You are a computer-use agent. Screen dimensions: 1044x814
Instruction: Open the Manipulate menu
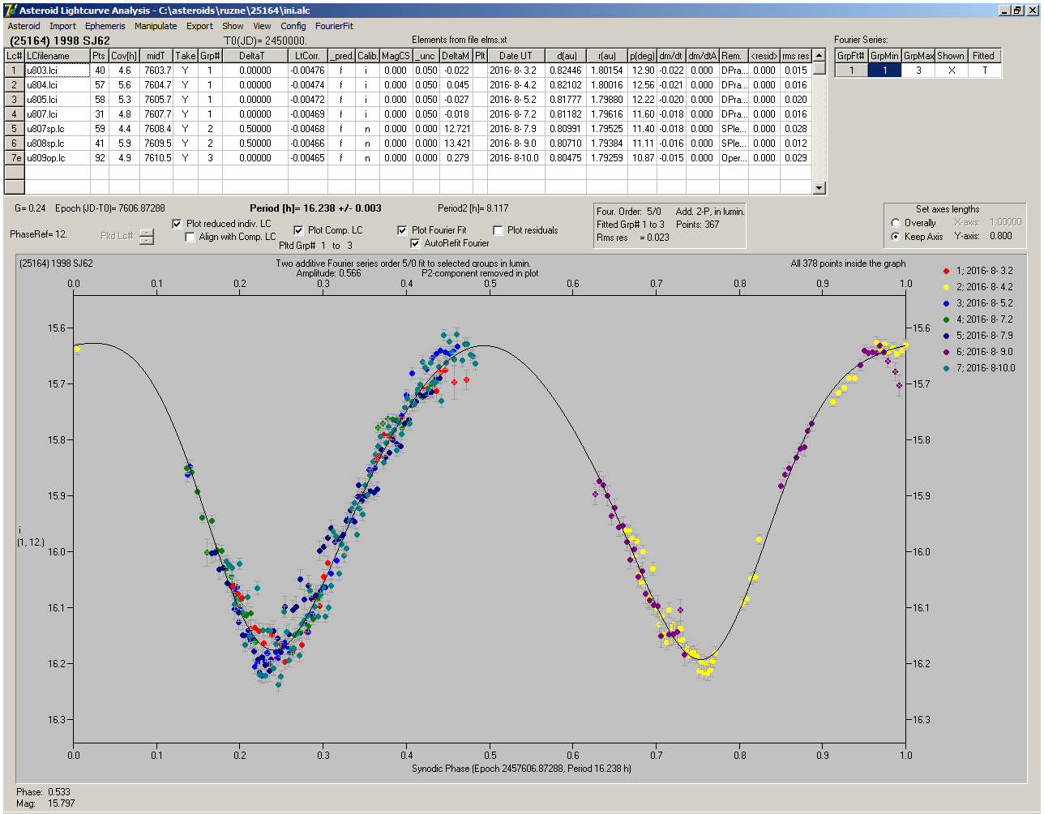click(156, 26)
